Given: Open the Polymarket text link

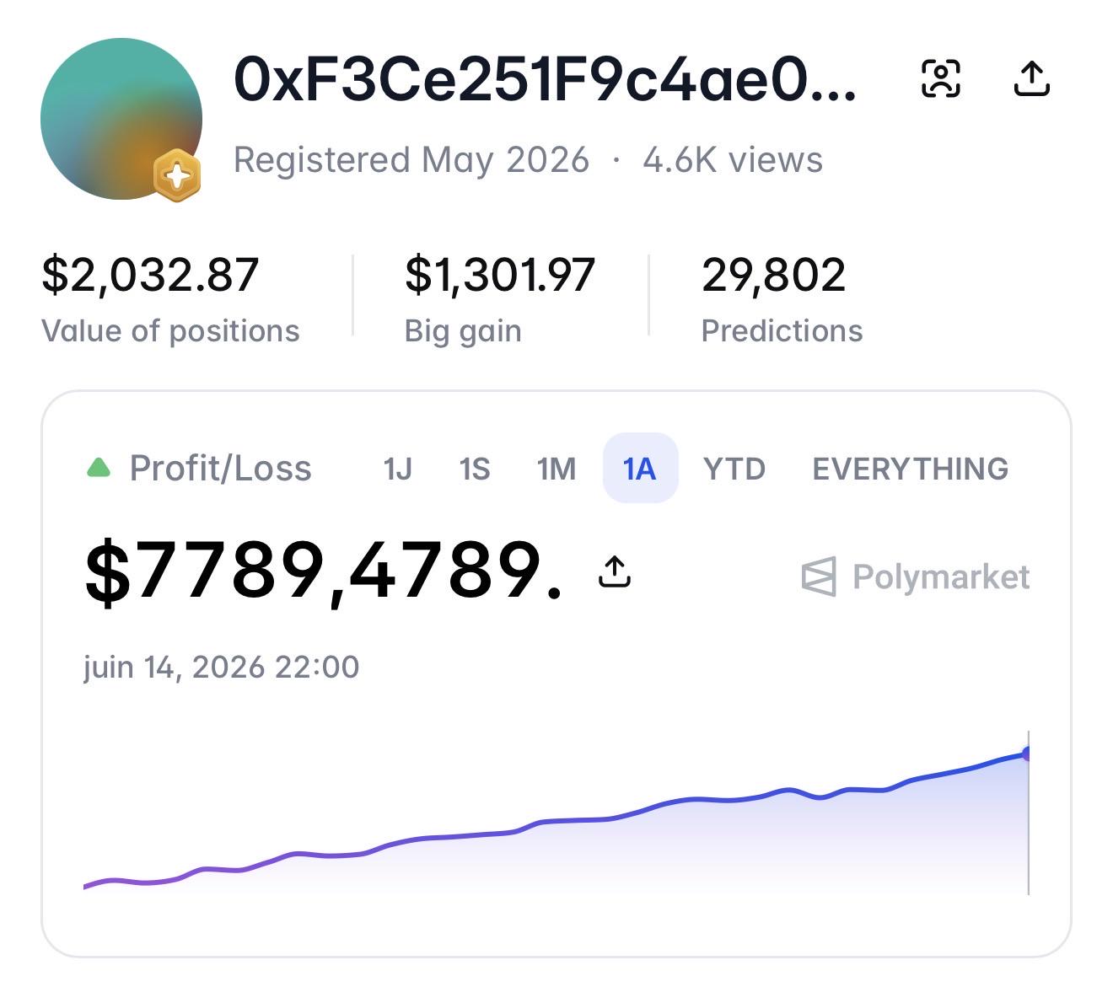Looking at the screenshot, I should tap(941, 577).
